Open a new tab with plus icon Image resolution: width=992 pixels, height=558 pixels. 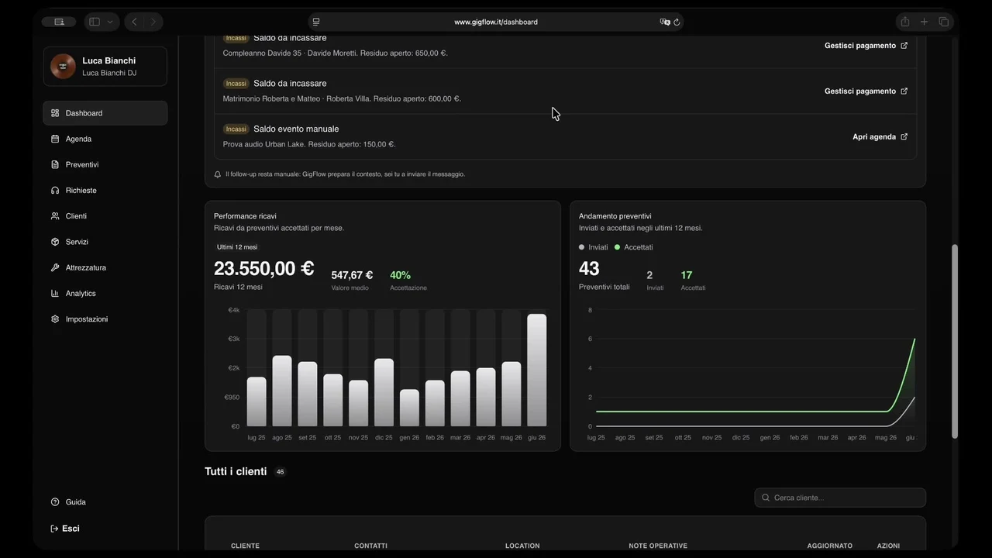coord(924,22)
